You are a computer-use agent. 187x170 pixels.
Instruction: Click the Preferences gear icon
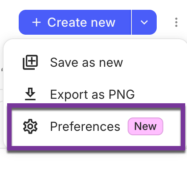pos(30,126)
